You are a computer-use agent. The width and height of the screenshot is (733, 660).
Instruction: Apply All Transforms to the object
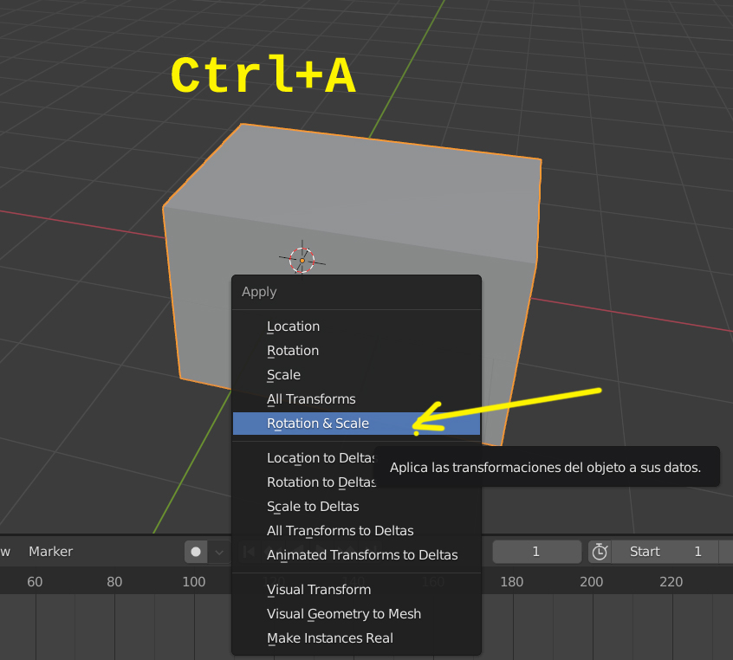[x=356, y=399]
